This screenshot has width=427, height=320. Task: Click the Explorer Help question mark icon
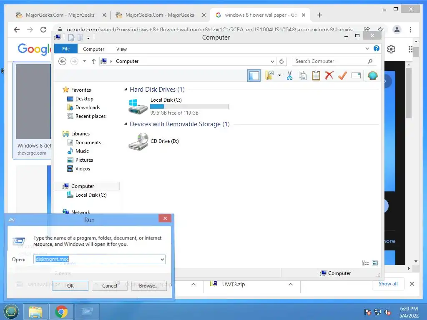pos(377,48)
